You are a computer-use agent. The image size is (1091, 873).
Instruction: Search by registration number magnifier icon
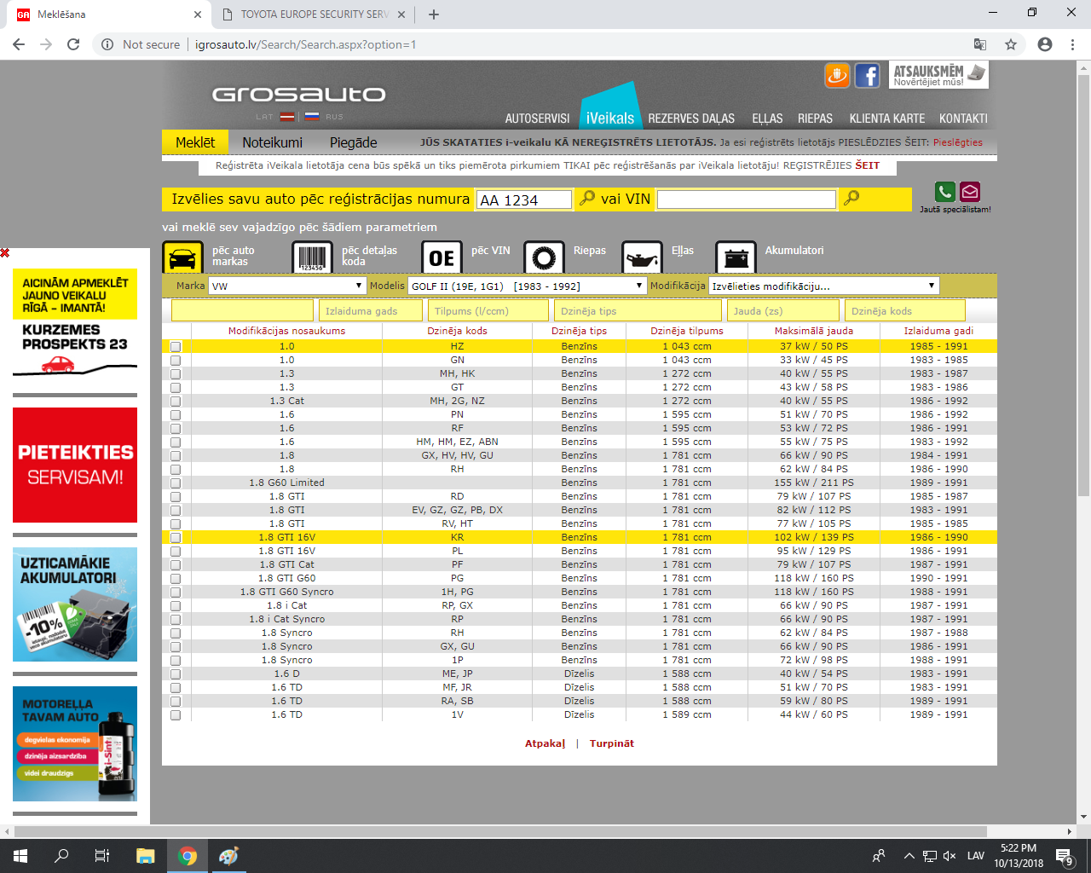(586, 199)
